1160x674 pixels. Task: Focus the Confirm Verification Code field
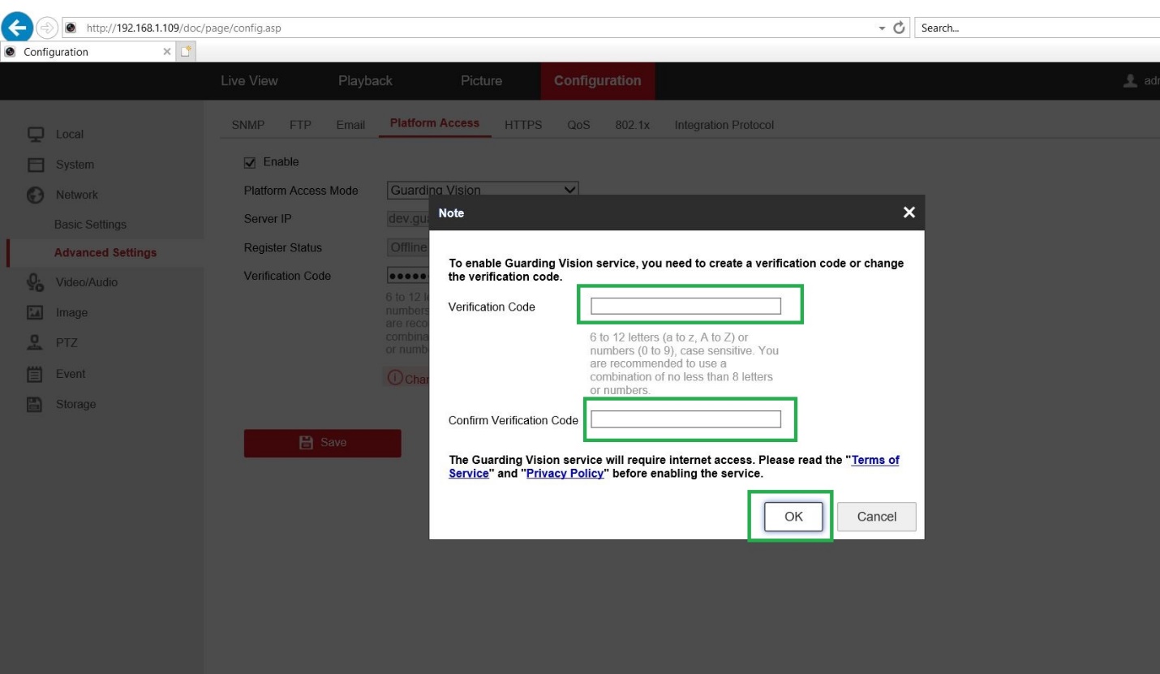(x=685, y=419)
